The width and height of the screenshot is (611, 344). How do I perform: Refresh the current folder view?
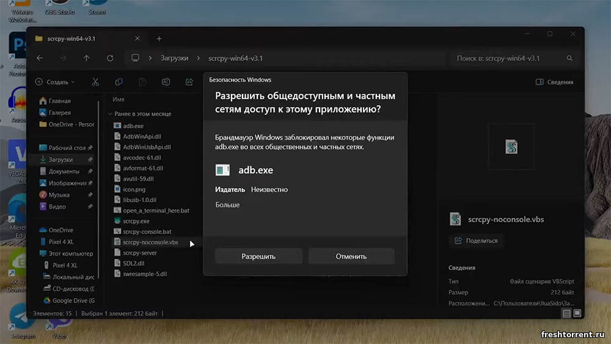coord(110,58)
